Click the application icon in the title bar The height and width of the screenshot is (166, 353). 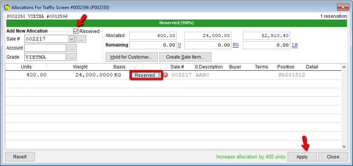pyautogui.click(x=7, y=8)
